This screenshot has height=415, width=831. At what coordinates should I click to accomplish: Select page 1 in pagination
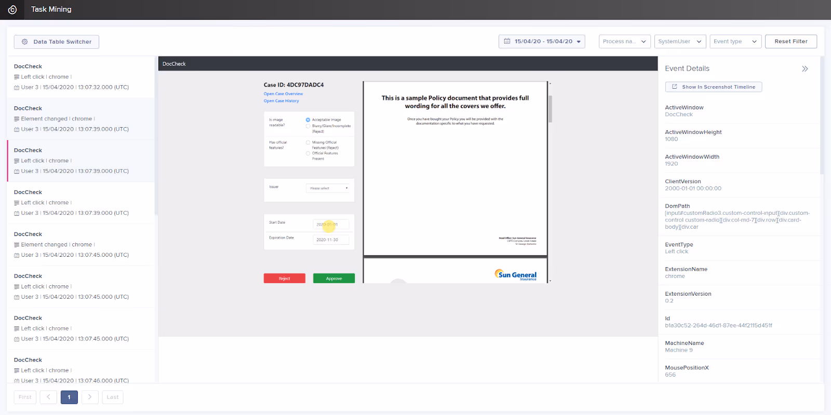tap(69, 397)
